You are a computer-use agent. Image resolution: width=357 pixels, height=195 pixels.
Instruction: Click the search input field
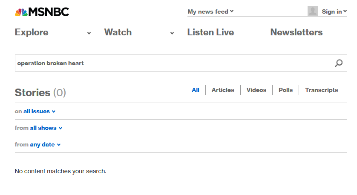174,63
